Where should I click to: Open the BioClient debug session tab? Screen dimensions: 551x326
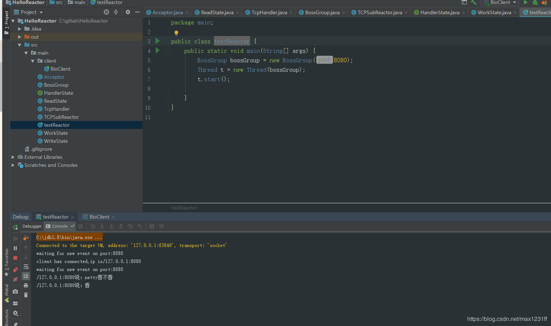click(99, 217)
